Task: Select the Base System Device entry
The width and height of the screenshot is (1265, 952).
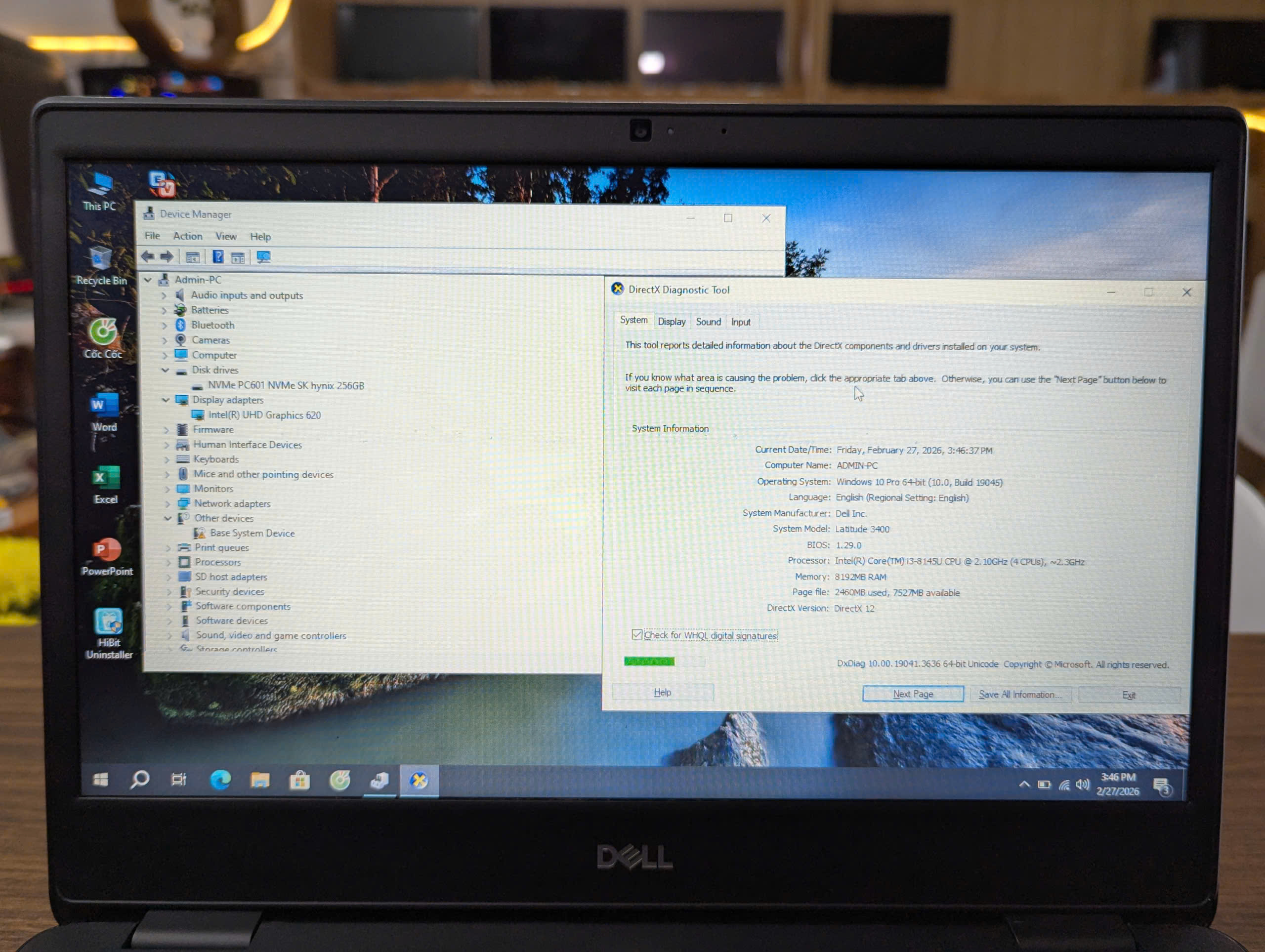Action: click(x=252, y=533)
